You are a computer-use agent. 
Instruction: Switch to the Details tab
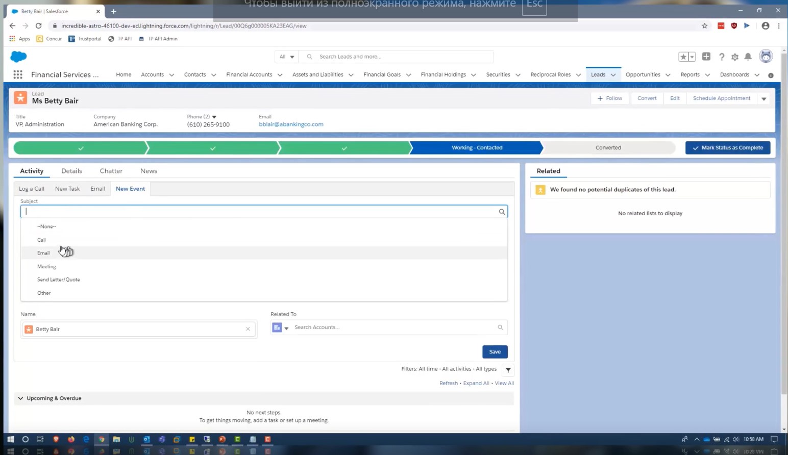[71, 171]
